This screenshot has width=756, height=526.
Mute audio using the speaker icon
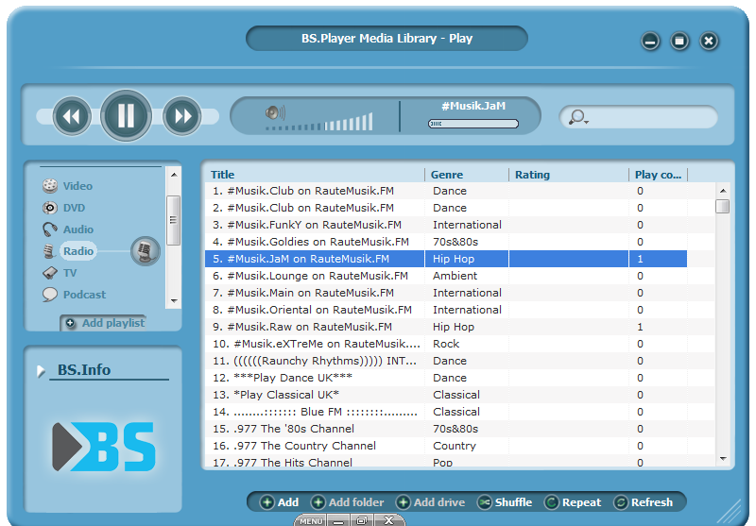click(275, 112)
